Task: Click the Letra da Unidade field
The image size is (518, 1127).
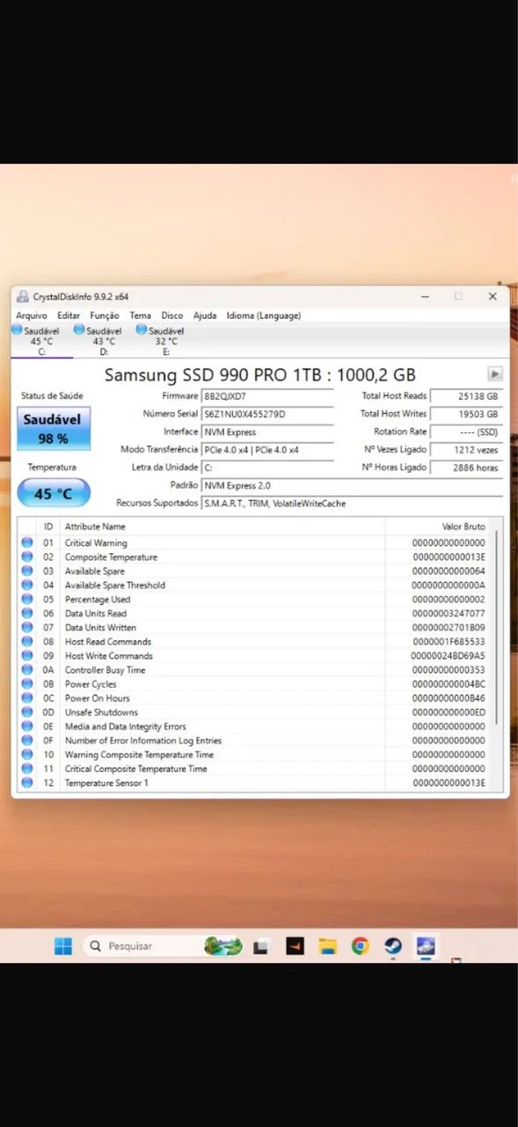Action: coord(267,468)
